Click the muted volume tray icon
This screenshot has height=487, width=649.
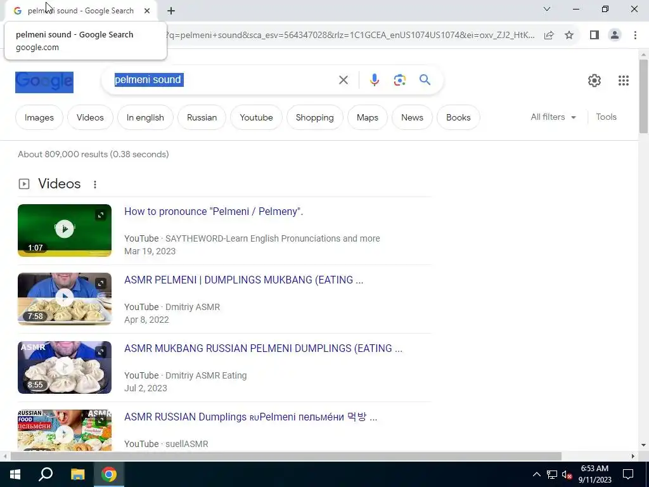point(567,474)
